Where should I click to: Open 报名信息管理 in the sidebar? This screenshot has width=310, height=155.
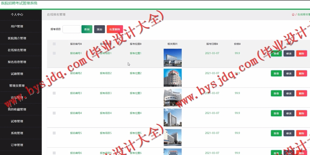click(17, 62)
